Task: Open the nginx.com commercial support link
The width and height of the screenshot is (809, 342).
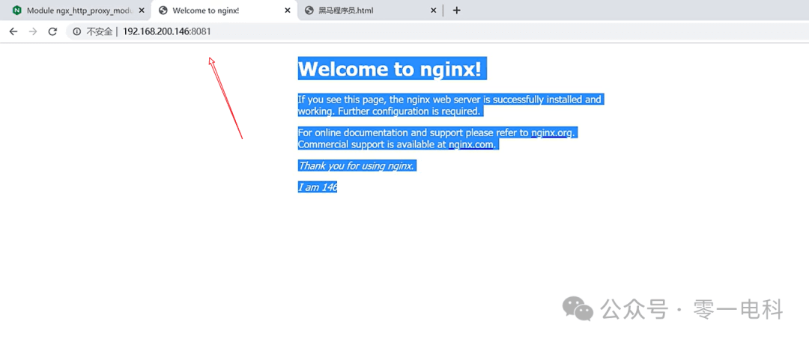Action: pyautogui.click(x=470, y=144)
